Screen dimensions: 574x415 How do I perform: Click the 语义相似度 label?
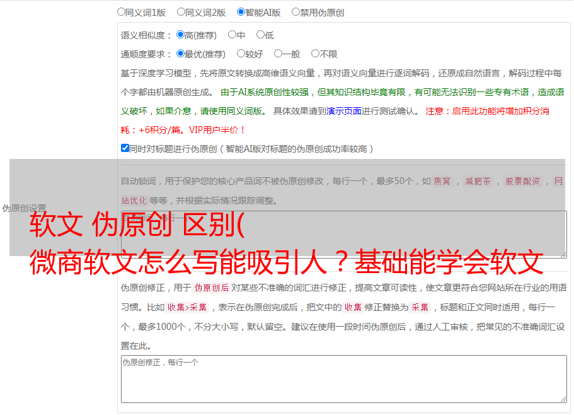point(146,35)
